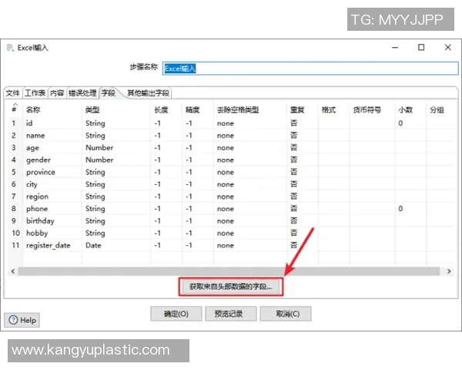Image resolution: width=462 pixels, height=370 pixels.
Task: Select the 'gender' field name cell
Action: pos(52,160)
